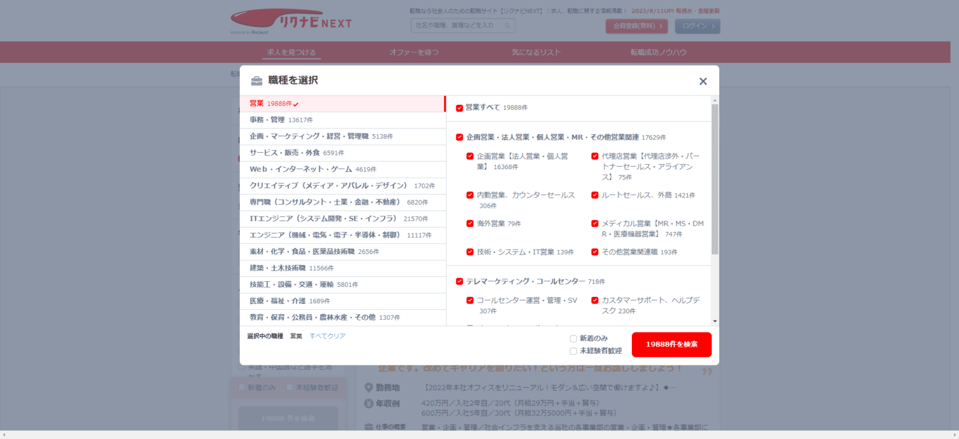Click the search magnifier icon in header
959x439 pixels.
(508, 26)
